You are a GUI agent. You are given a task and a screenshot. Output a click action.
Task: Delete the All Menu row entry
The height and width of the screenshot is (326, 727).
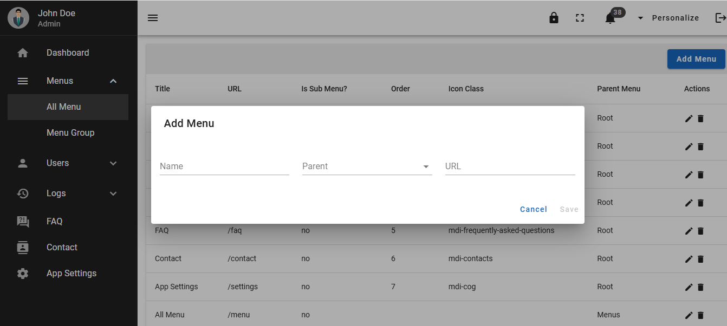700,315
